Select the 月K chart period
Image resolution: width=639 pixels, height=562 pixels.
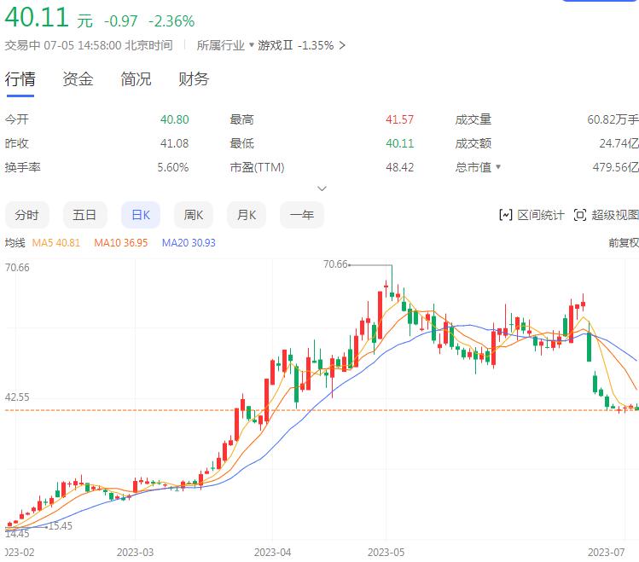(x=247, y=215)
